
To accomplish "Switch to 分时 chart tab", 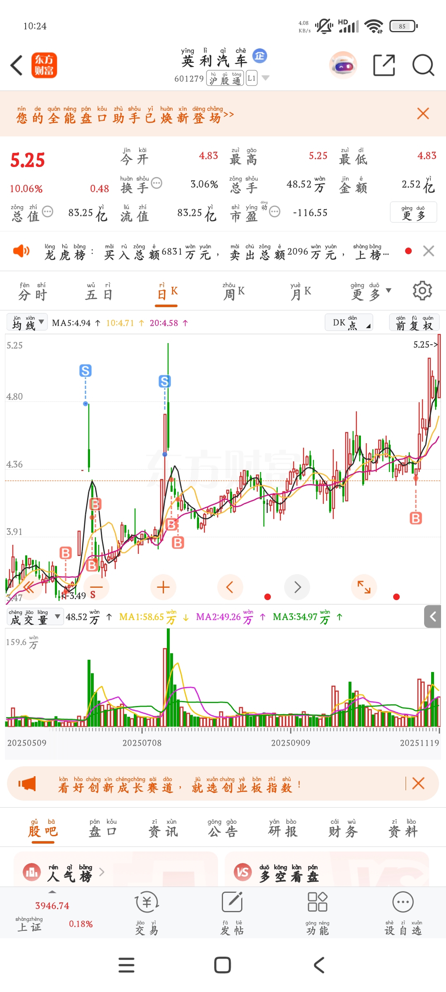I will (x=33, y=292).
